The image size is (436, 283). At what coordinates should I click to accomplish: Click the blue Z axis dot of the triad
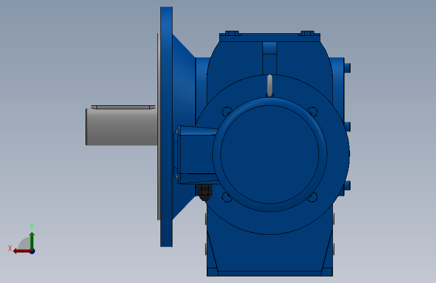click(33, 251)
